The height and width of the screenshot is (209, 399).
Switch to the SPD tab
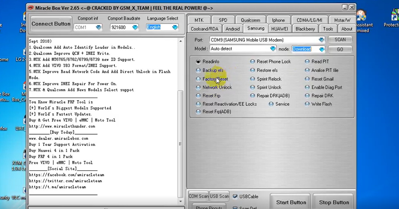click(x=223, y=20)
